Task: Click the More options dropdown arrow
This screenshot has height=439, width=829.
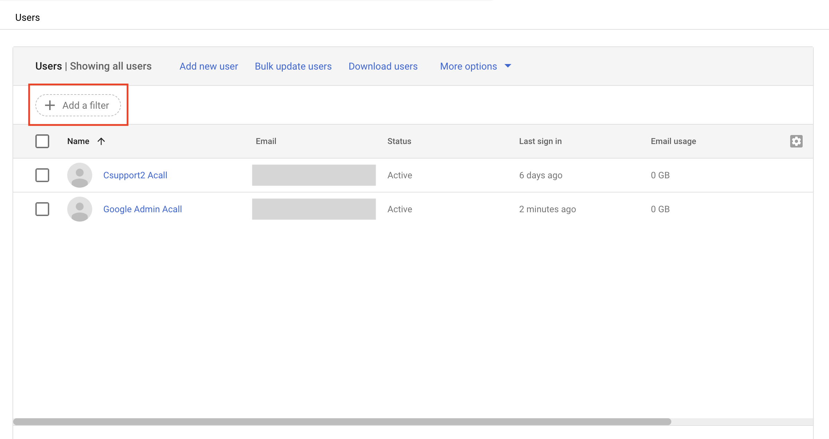Action: tap(508, 66)
